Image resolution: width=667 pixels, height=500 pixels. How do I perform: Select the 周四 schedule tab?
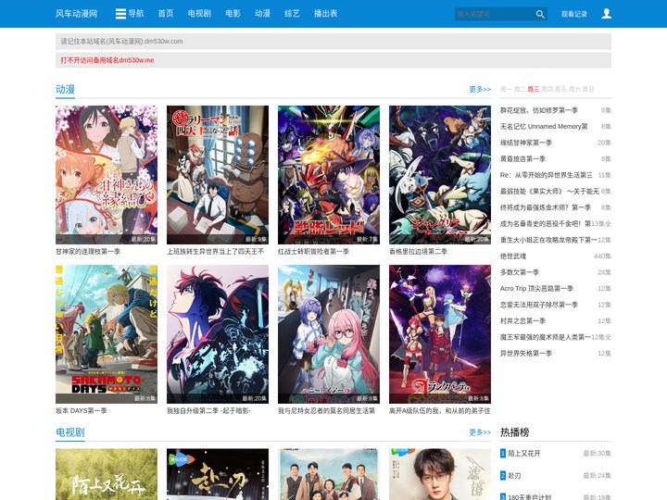[x=547, y=89]
